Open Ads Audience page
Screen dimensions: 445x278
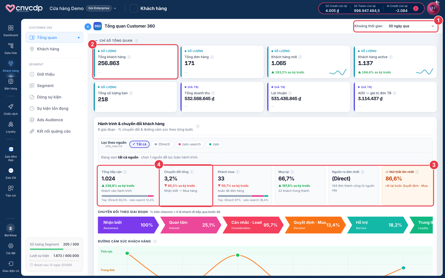54,120
